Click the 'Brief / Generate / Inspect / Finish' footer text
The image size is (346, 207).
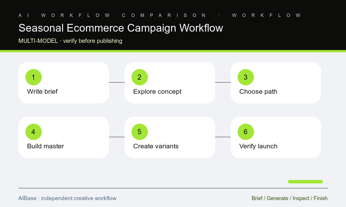click(x=289, y=198)
